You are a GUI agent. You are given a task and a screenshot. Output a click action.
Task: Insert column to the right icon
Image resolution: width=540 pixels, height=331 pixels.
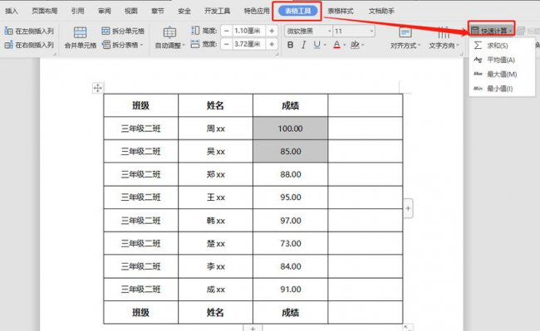pos(8,45)
